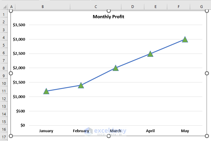Image resolution: width=211 pixels, height=141 pixels.
Task: Click the January triangle data marker
Action: [x=46, y=92]
